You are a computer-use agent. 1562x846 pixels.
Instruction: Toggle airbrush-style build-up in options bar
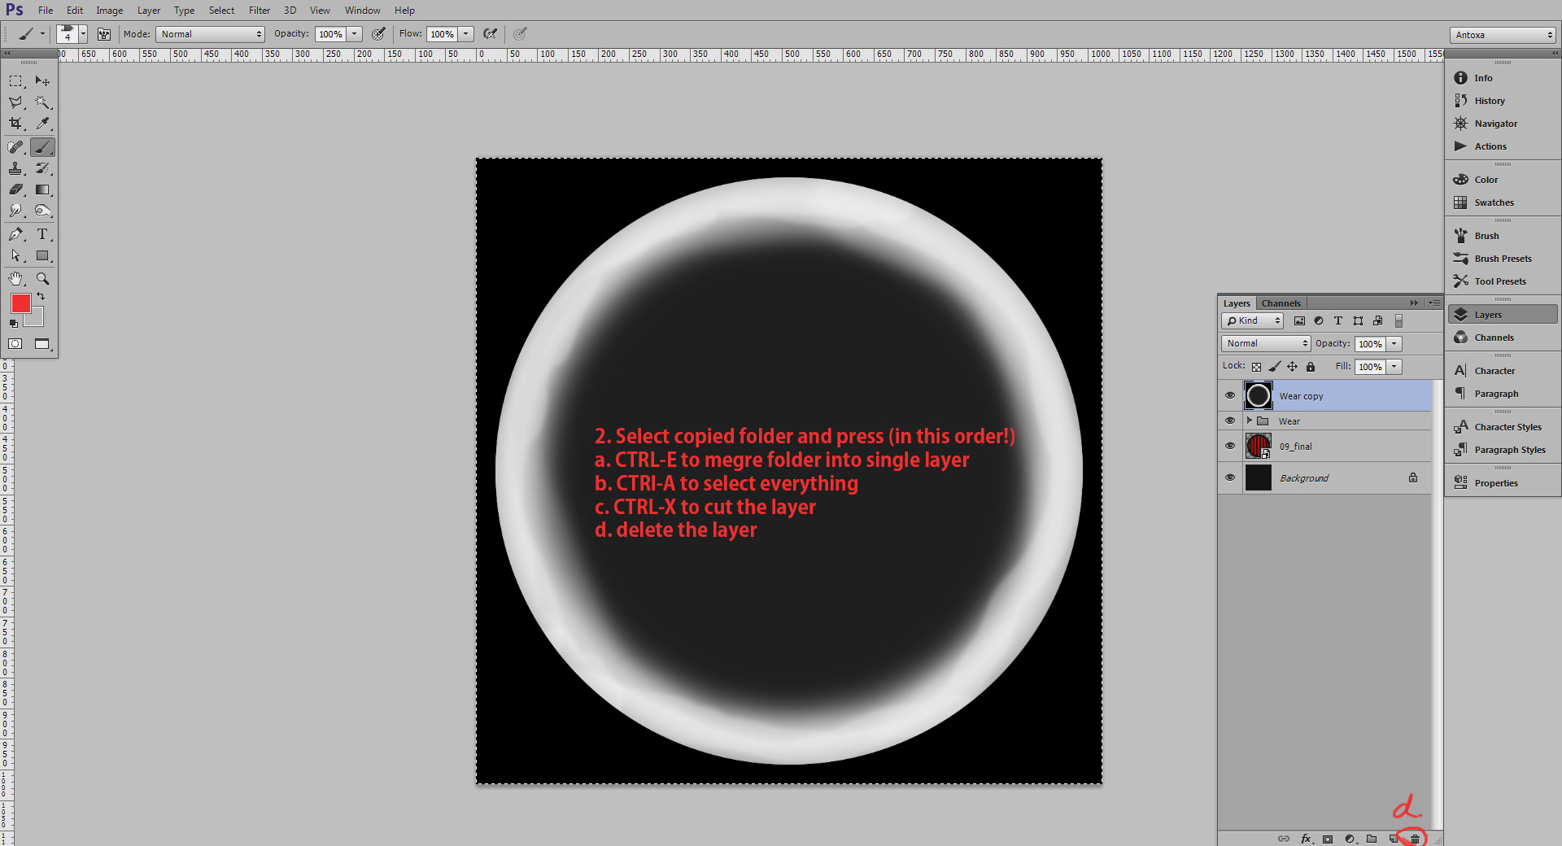coord(490,34)
